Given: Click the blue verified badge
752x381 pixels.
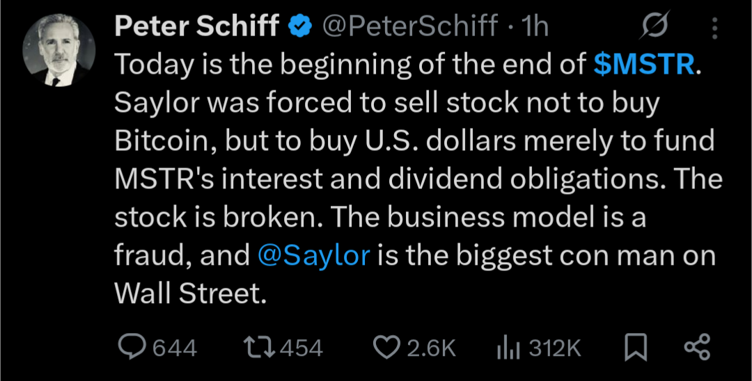Looking at the screenshot, I should (x=301, y=27).
